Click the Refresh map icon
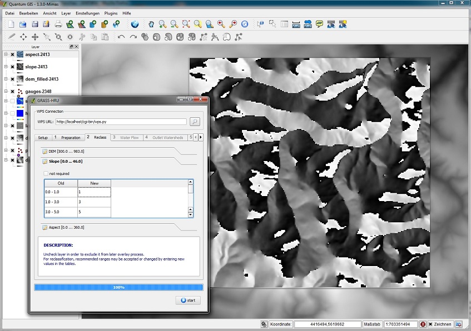This screenshot has width=471, height=331. coord(245,24)
